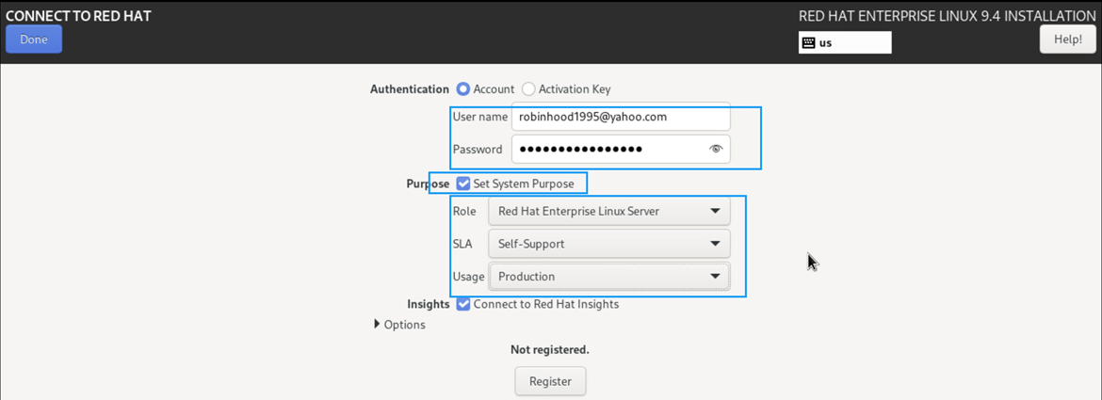Click the Register button

550,382
